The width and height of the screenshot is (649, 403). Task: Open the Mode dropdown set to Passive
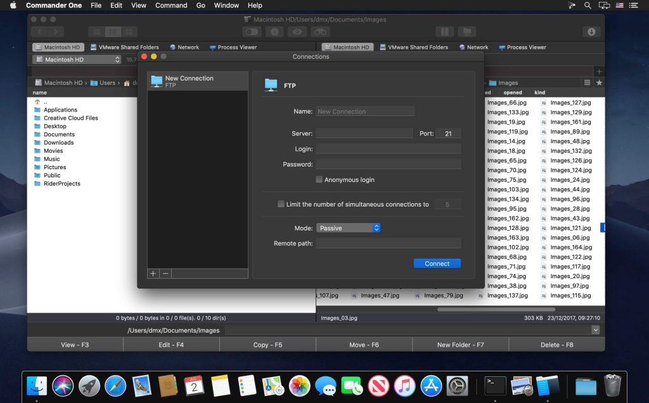point(348,228)
